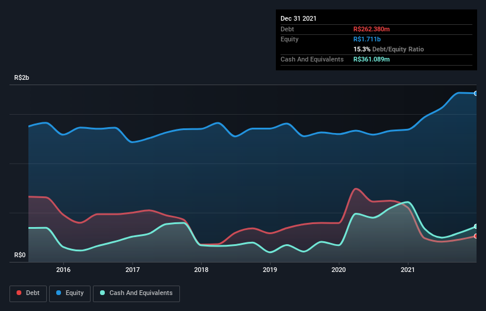486x311 pixels.
Task: Click the R$2b y-axis label
Action: tap(22, 77)
